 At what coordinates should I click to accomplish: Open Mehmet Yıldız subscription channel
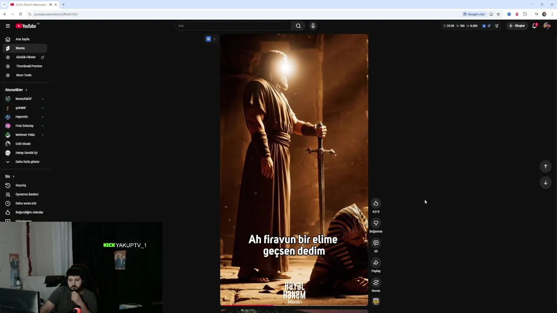click(24, 135)
